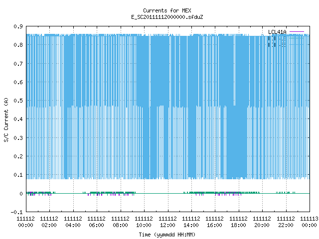Click the 0.1 y-axis tick label
This screenshot has height=239, width=319.
point(18,175)
